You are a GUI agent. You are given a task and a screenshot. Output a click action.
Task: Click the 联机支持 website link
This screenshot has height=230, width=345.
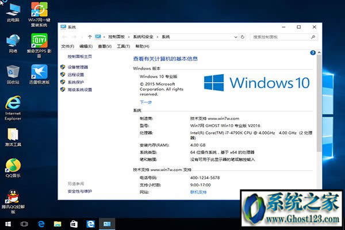(x=197, y=191)
